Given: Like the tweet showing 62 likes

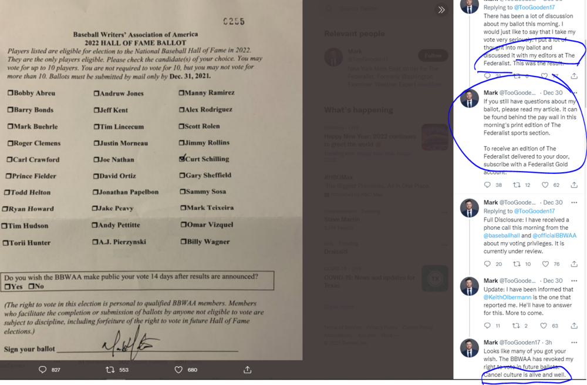Looking at the screenshot, I should [545, 185].
